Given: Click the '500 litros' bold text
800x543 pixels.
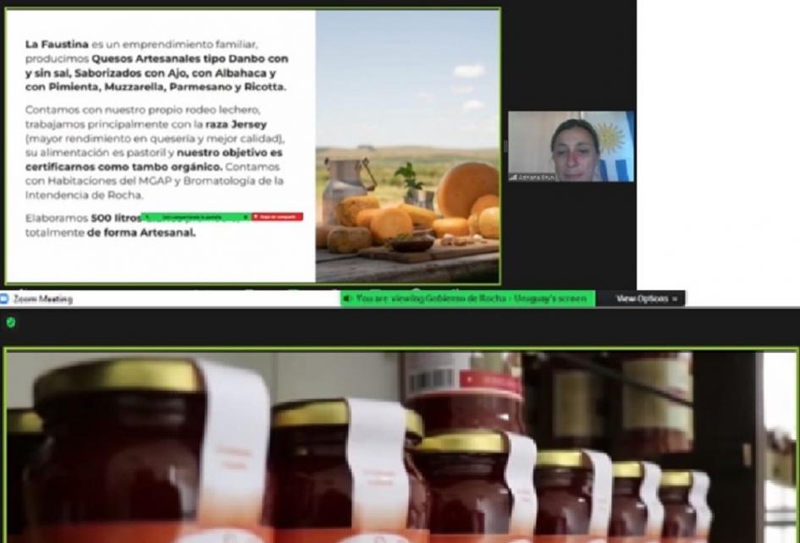Looking at the screenshot, I should pos(116,218).
